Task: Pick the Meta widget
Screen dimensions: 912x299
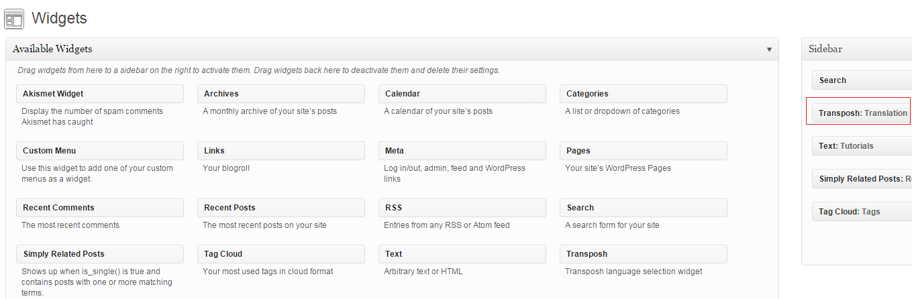Action: (x=462, y=151)
